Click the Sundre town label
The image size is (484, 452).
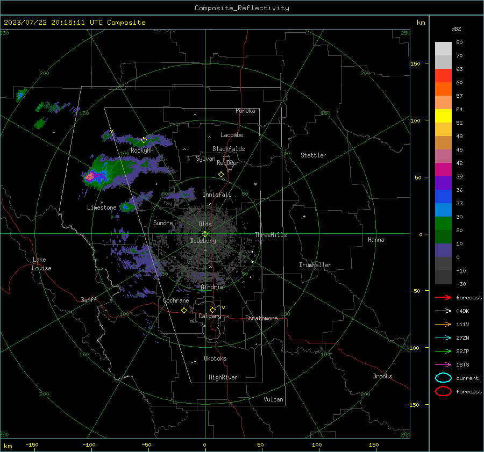[163, 223]
